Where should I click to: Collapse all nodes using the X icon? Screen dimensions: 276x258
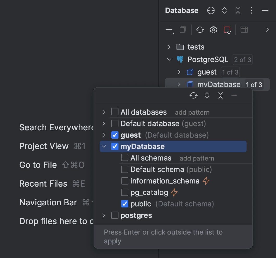point(220,95)
